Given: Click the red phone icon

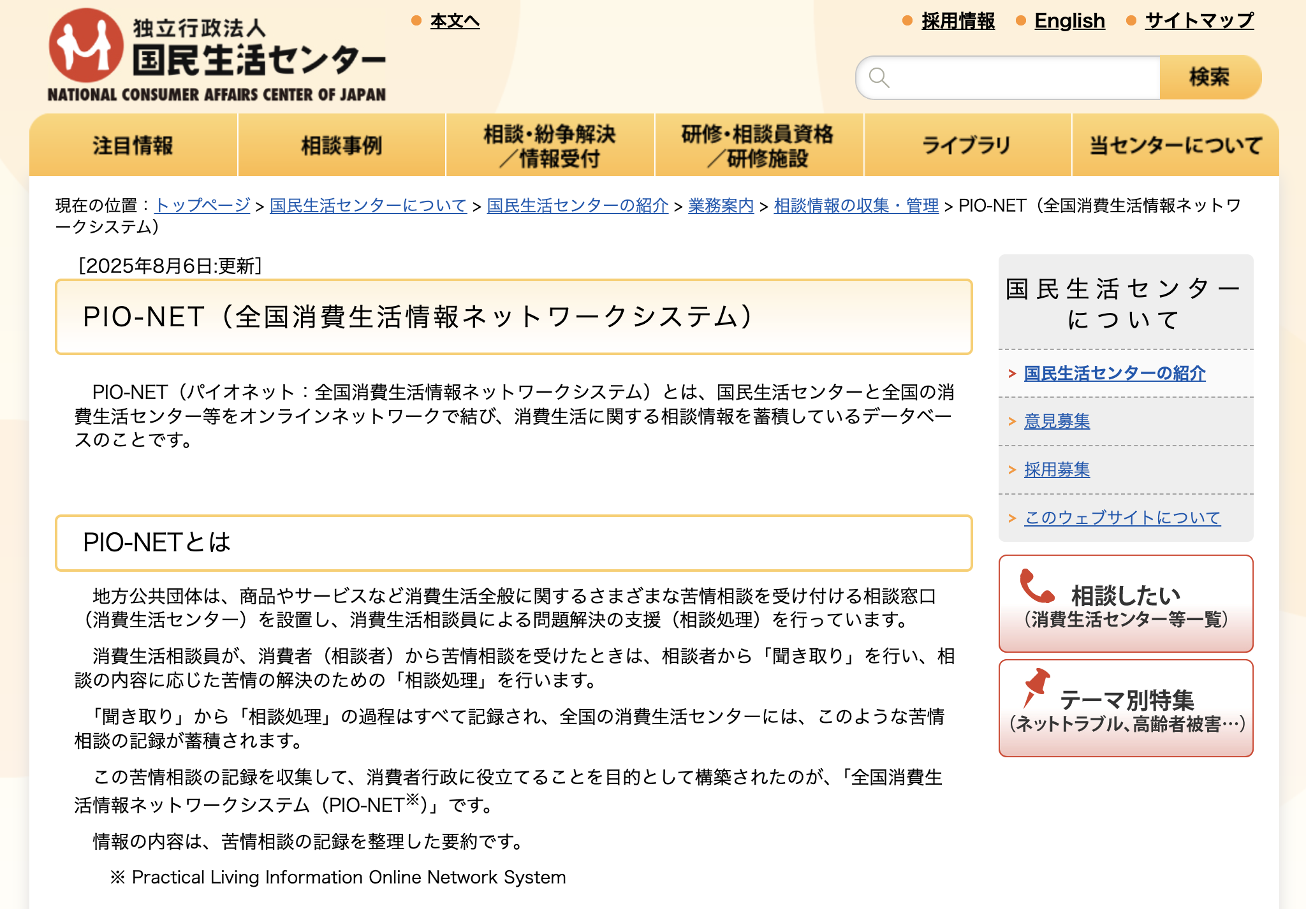Looking at the screenshot, I should coord(1037,586).
